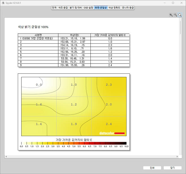The width and height of the screenshot is (186, 174).
Task: Click the fit-to-window magnifier icon
Action: (180, 15)
